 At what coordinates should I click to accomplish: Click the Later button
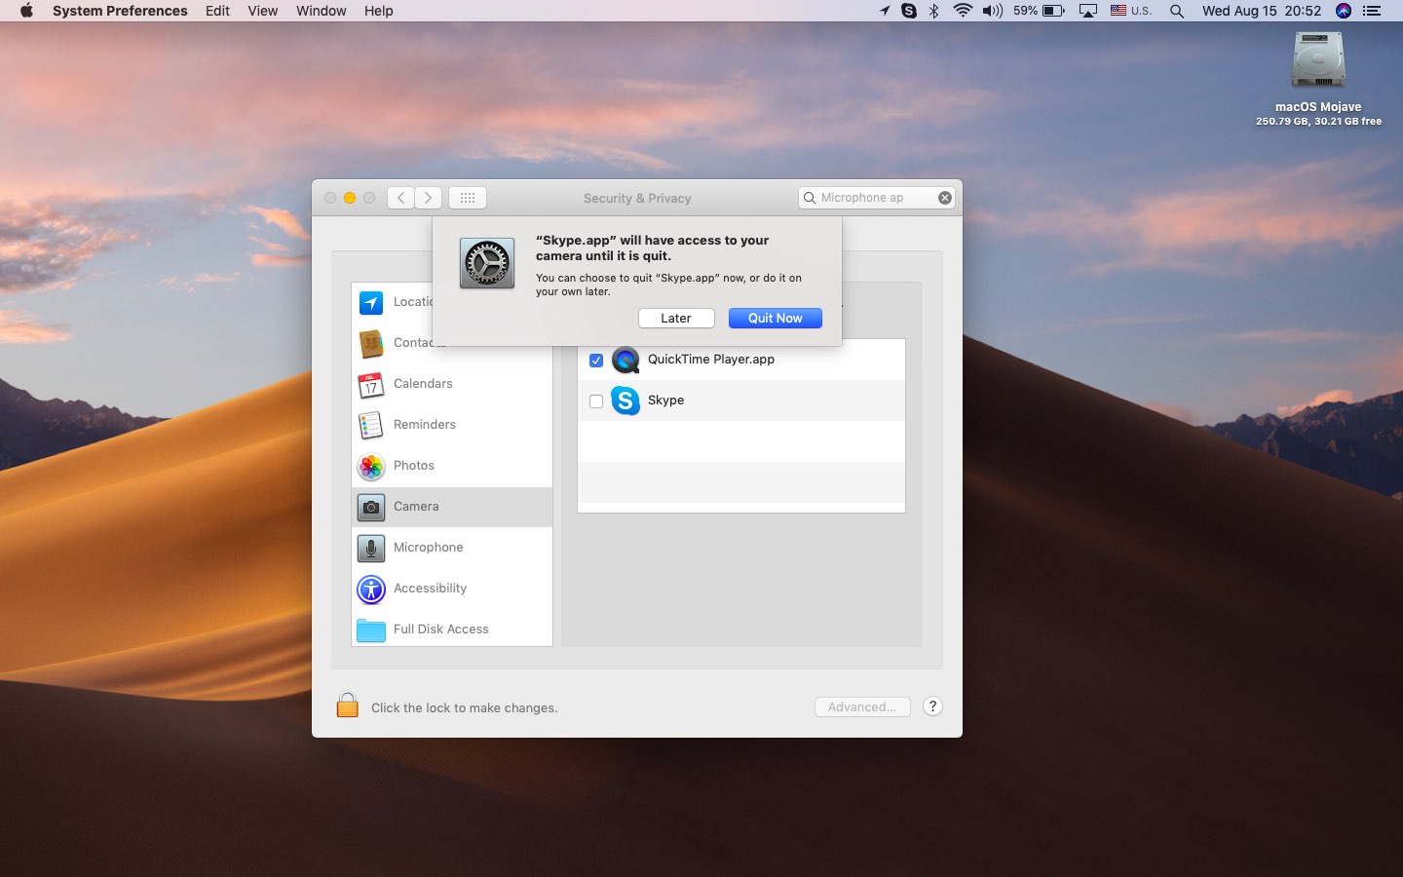(x=676, y=319)
